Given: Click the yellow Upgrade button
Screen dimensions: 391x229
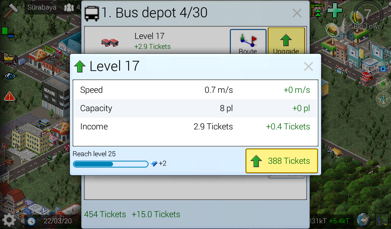Looking at the screenshot, I should click(286, 41).
